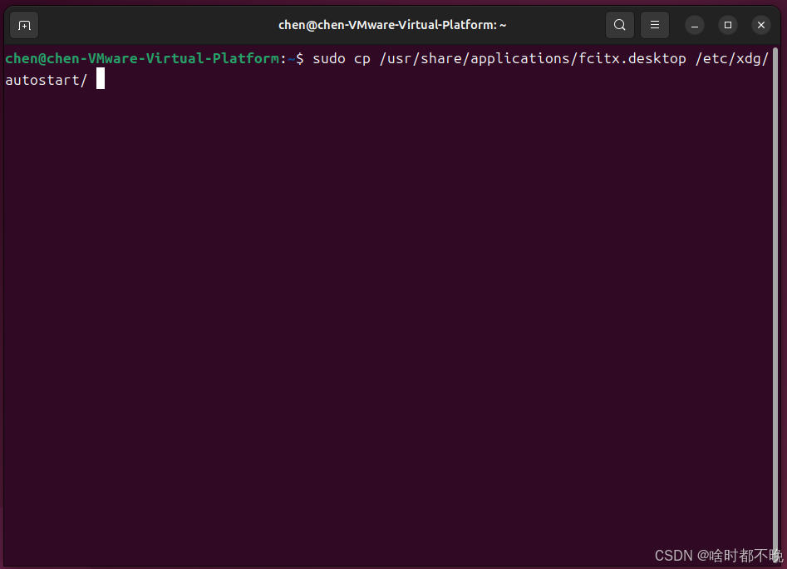
Task: Click the word sudo in command
Action: tap(329, 59)
